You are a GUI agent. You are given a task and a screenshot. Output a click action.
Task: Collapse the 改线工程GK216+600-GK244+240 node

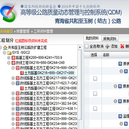point(9,63)
